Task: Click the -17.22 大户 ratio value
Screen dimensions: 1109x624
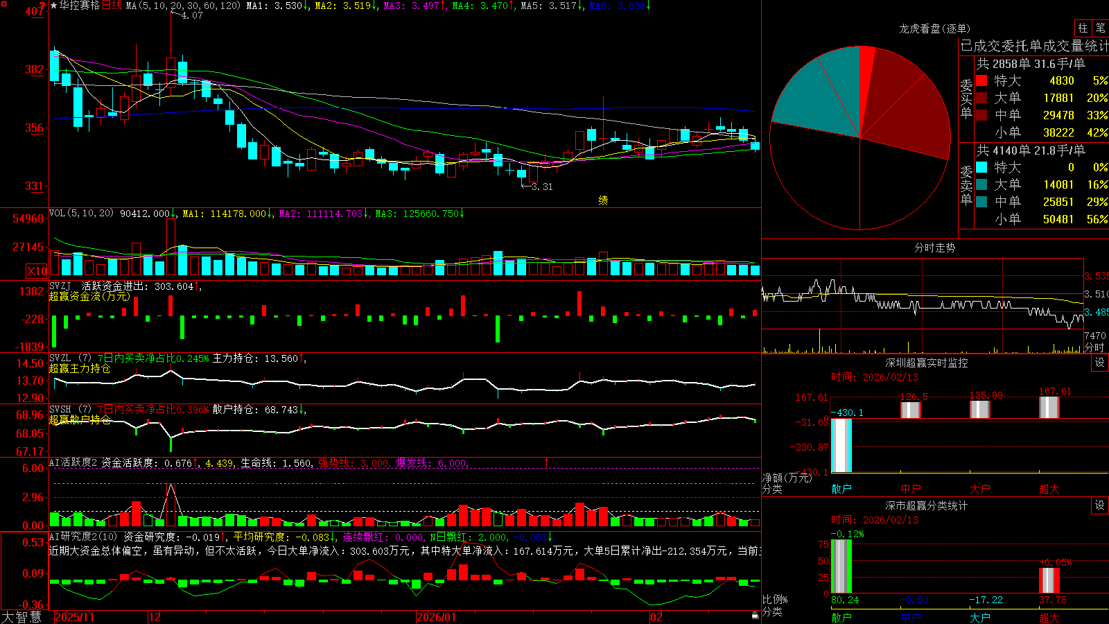Action: [x=986, y=600]
